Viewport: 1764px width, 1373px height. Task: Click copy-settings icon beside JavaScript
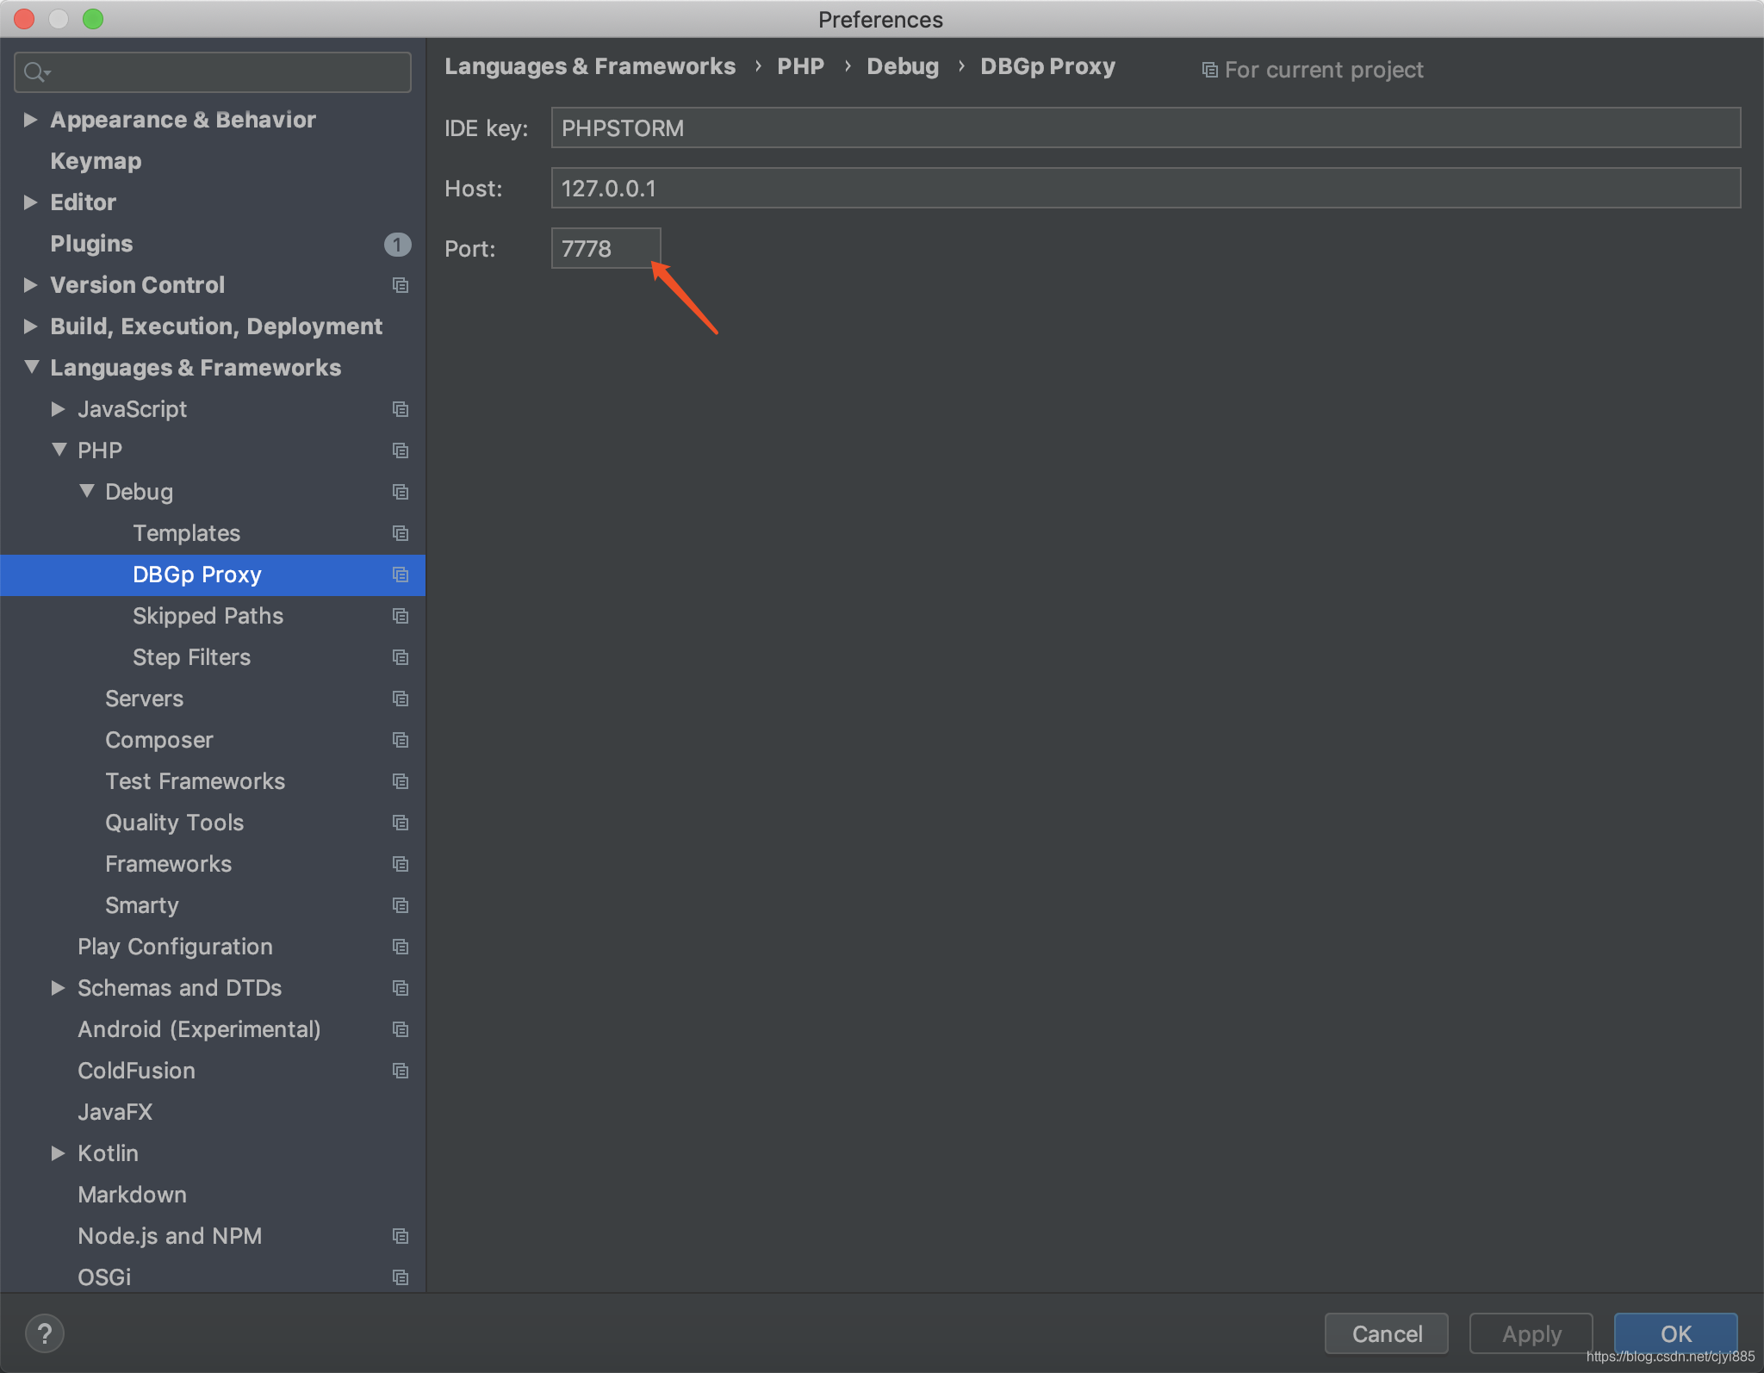pos(400,409)
